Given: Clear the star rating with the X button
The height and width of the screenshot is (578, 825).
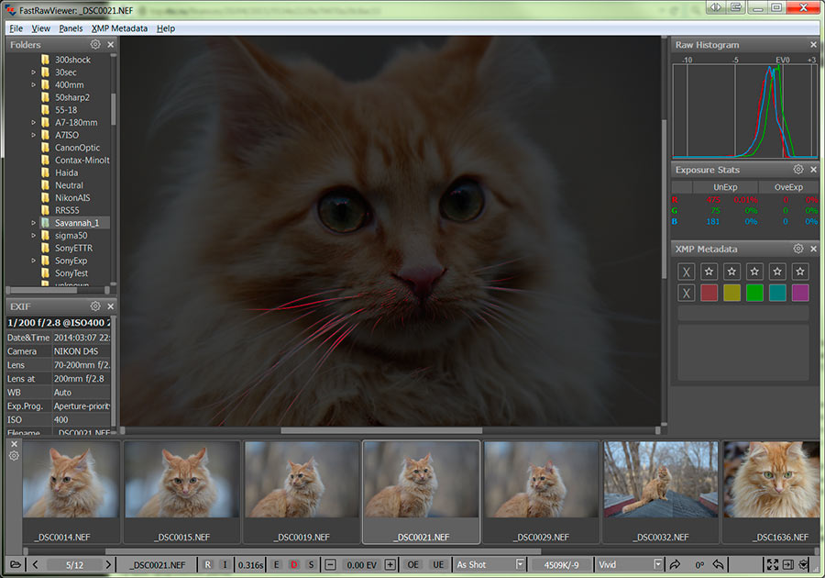Looking at the screenshot, I should [x=686, y=272].
